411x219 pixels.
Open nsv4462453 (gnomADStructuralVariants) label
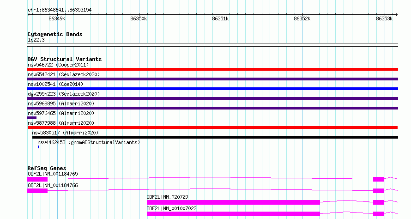tap(89, 142)
